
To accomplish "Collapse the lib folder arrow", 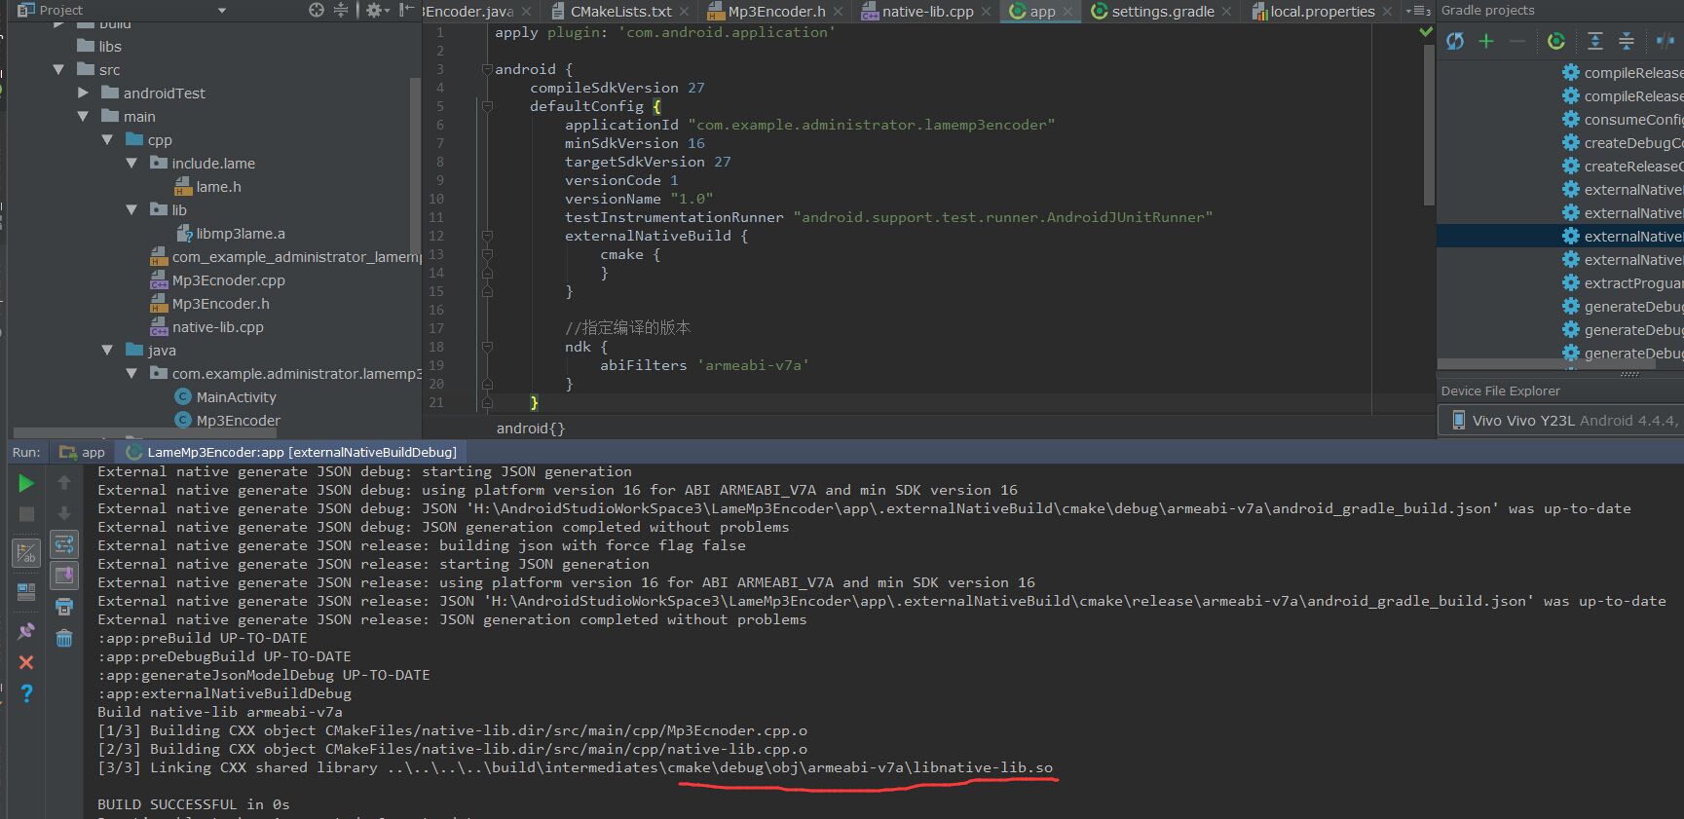I will (131, 209).
